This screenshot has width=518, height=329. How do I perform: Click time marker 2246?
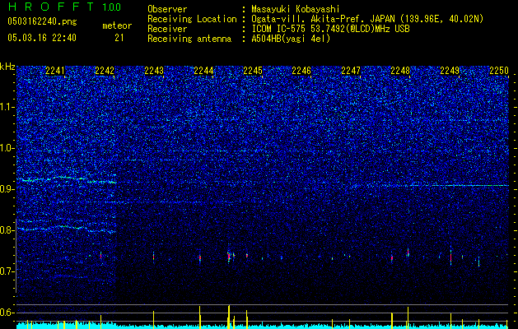pos(301,71)
